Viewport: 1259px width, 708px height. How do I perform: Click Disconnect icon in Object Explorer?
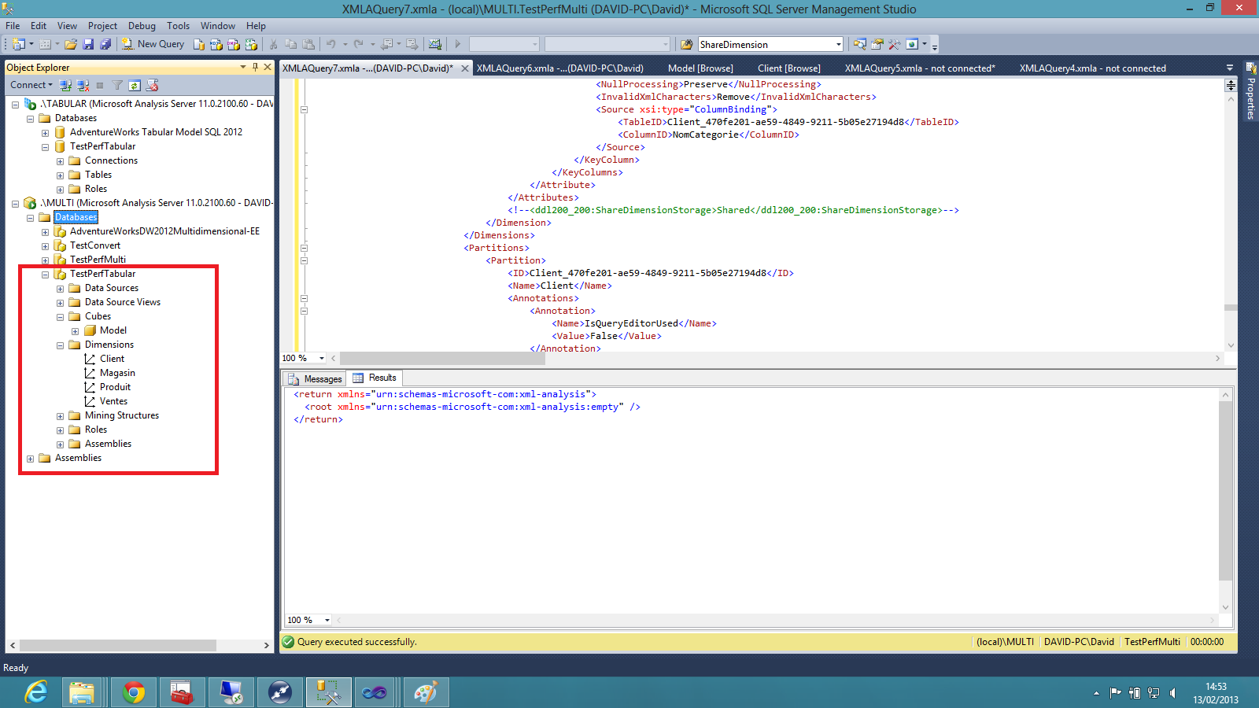pos(83,85)
